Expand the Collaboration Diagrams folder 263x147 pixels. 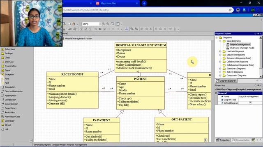(x=220, y=62)
